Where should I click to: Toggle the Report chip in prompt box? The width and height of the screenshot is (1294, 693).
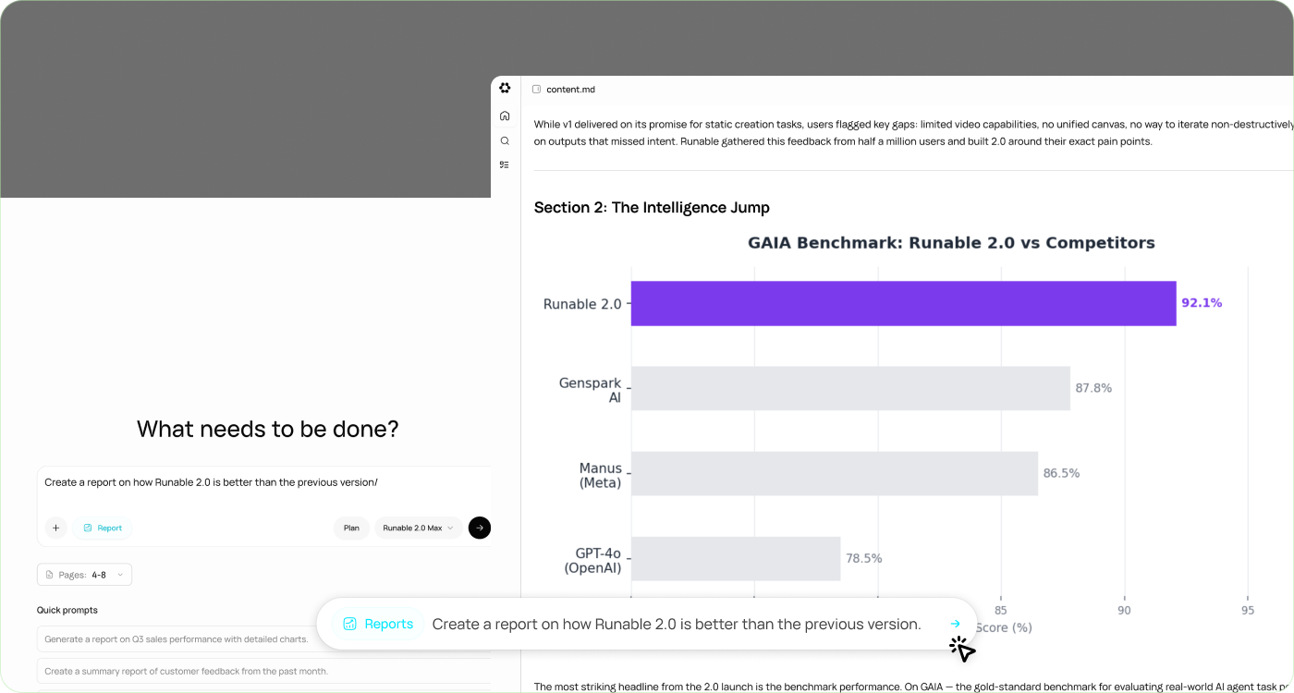tap(103, 528)
